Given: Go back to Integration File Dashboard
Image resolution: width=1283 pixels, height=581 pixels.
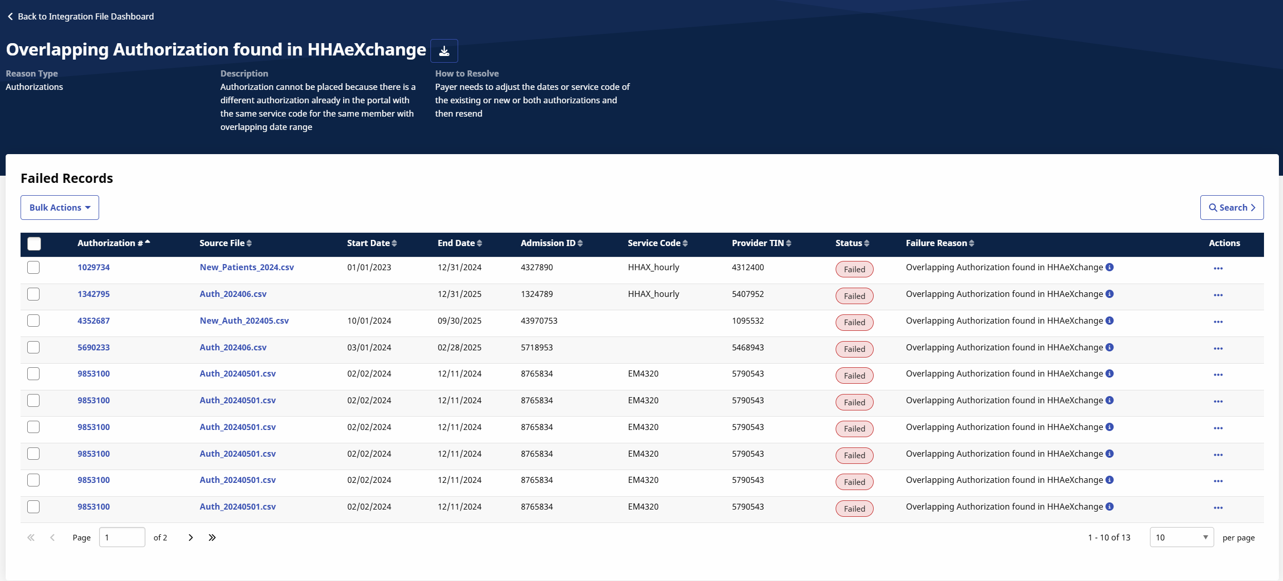Looking at the screenshot, I should pyautogui.click(x=81, y=16).
